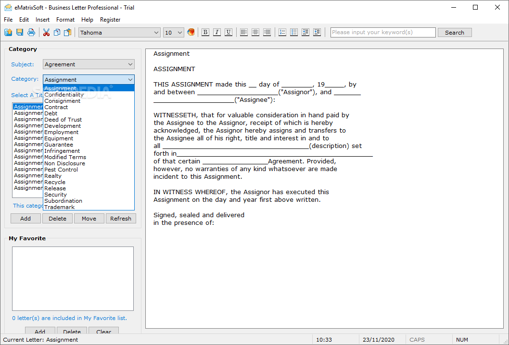Decrease paragraph indent
The height and width of the screenshot is (345, 509).
305,32
